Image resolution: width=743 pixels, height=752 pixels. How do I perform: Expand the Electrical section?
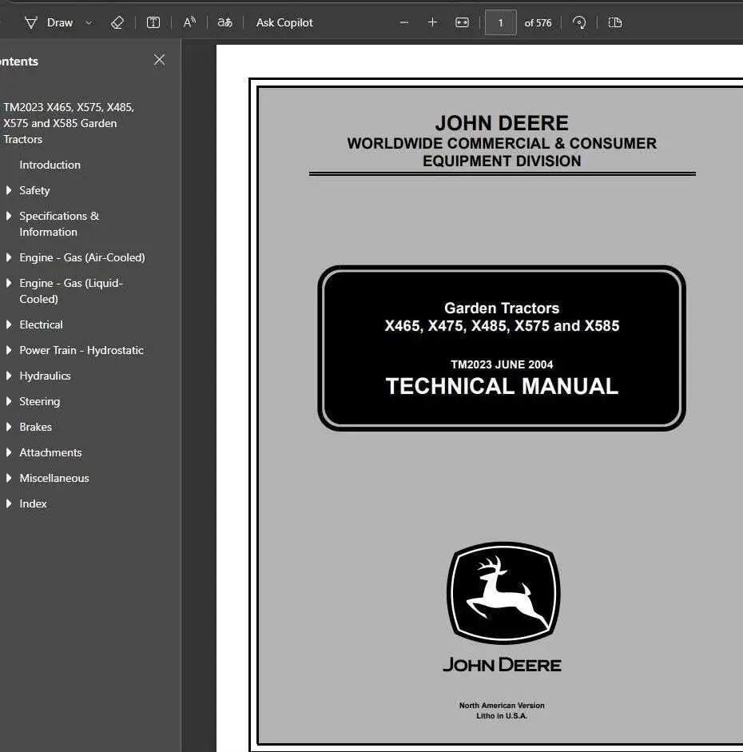click(9, 324)
